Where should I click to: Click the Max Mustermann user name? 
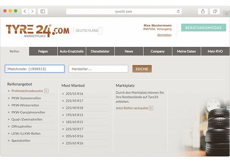click(x=158, y=25)
